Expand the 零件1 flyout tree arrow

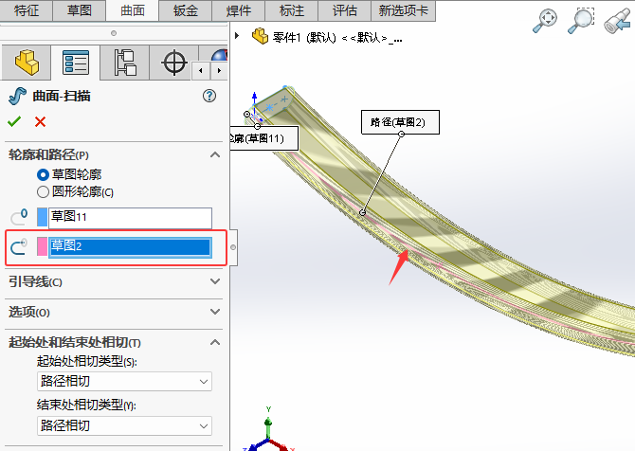(237, 36)
